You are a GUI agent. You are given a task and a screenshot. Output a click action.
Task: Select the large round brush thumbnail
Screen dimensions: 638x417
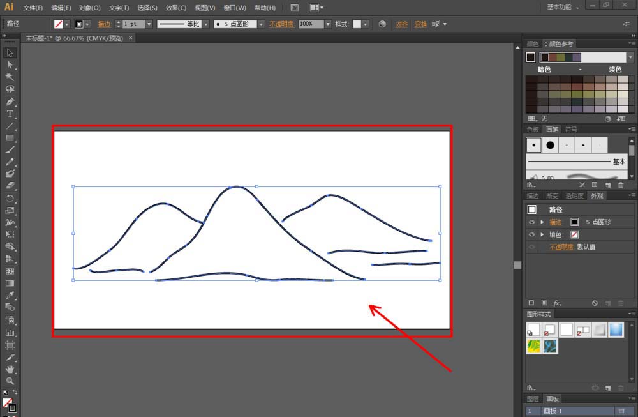coord(550,145)
